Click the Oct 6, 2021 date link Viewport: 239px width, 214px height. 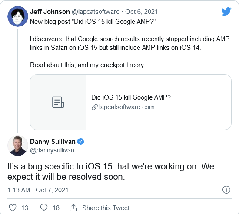click(142, 12)
